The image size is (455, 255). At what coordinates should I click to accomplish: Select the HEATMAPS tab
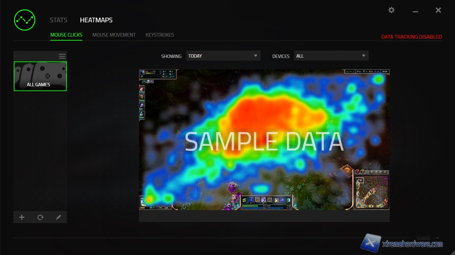(x=96, y=20)
